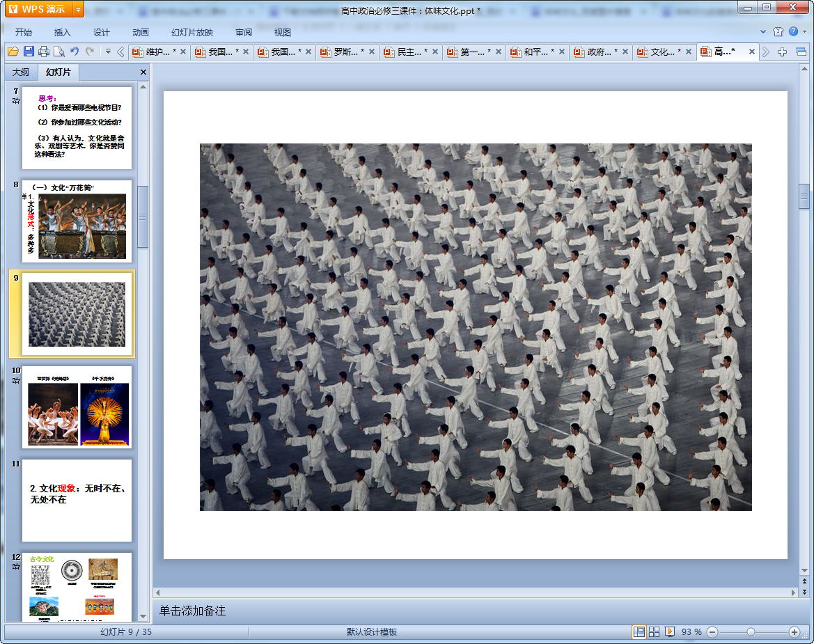This screenshot has width=814, height=644.
Task: Close the 民主... document tab
Action: [435, 52]
